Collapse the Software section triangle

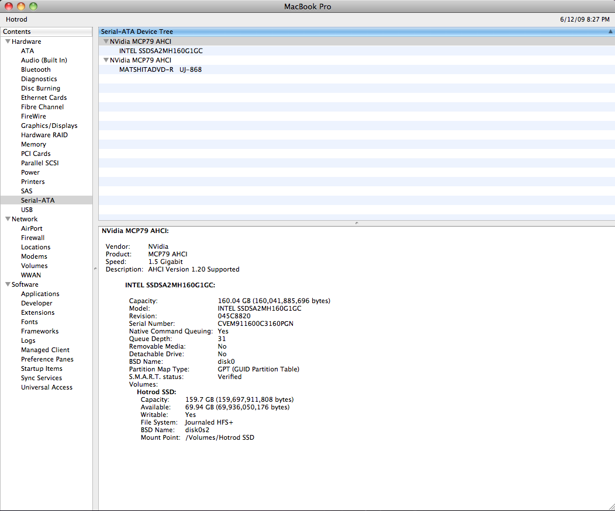pyautogui.click(x=8, y=284)
